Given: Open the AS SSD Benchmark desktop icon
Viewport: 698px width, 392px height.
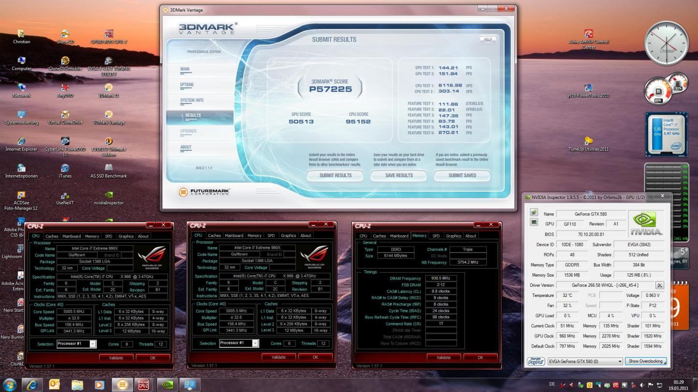Looking at the screenshot, I should pos(109,171).
